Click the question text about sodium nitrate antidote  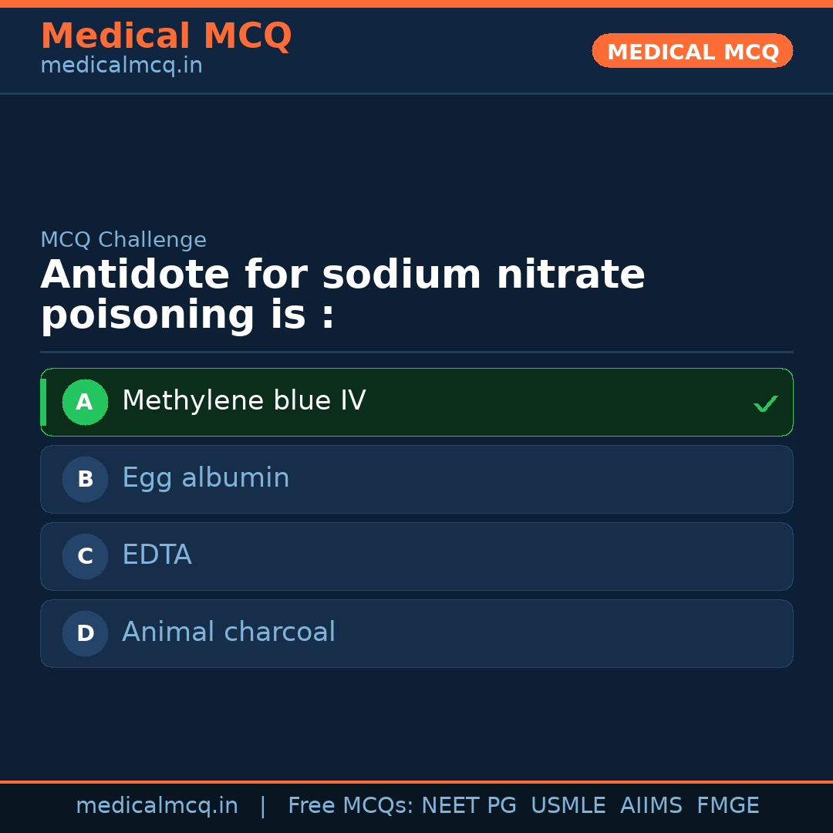coord(342,295)
